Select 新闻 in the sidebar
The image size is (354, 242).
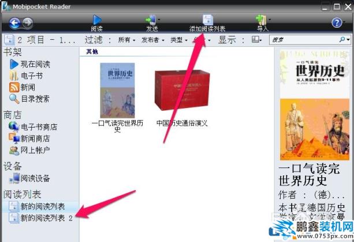pyautogui.click(x=28, y=87)
